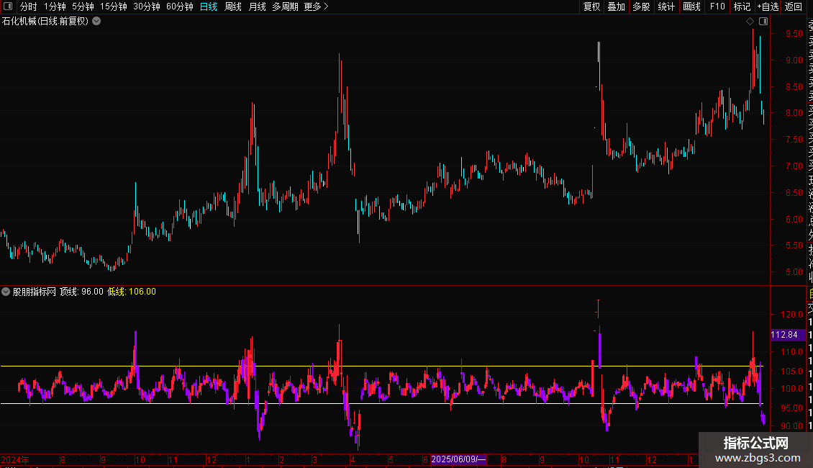Open the 石化机械 chart settings dropdown arrow
The width and height of the screenshot is (813, 468).
96,22
